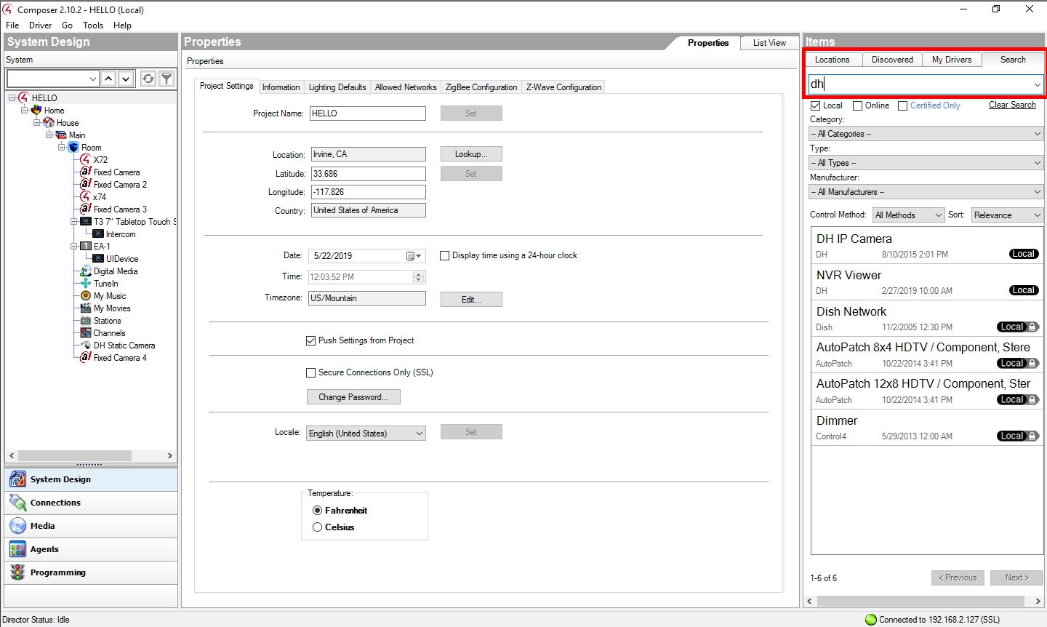Click the Clear Search link
Screen dimensions: 1047x627
(x=1011, y=105)
